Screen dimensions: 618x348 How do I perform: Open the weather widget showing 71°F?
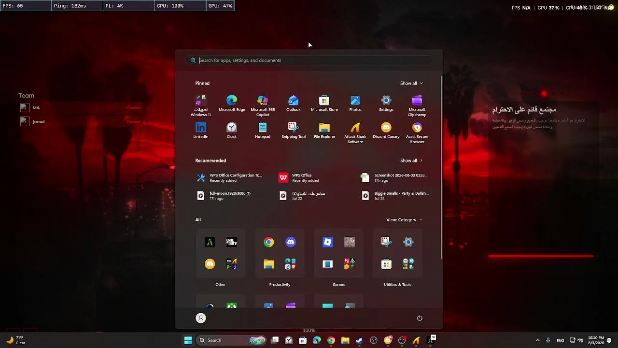click(15, 340)
